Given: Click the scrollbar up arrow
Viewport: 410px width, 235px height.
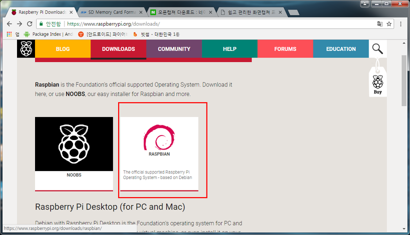Looking at the screenshot, I should pos(404,43).
